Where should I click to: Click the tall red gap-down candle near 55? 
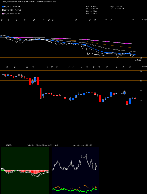click(41, 93)
